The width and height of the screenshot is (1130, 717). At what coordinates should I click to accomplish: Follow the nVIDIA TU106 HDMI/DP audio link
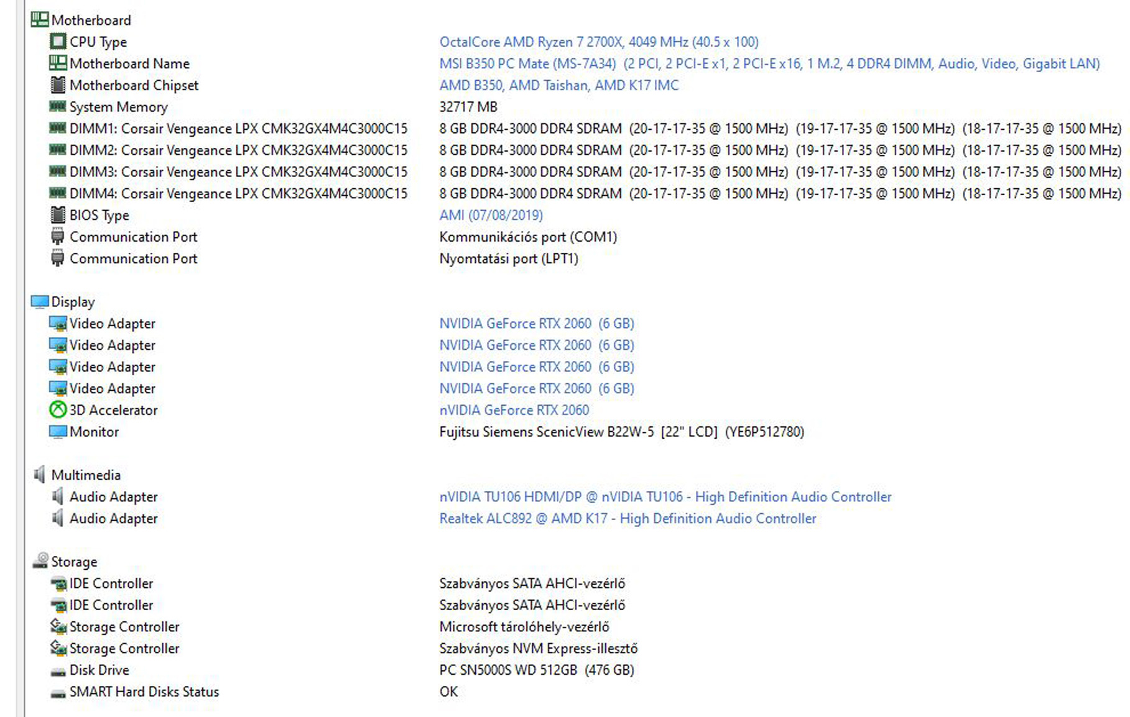pos(665,496)
